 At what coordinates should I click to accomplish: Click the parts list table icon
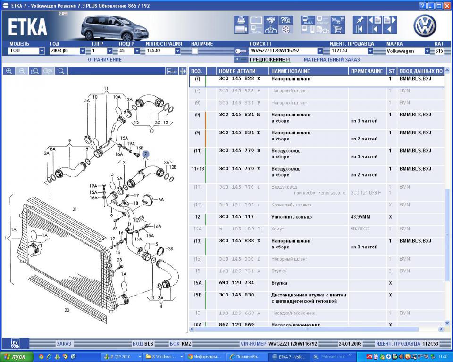(x=241, y=29)
